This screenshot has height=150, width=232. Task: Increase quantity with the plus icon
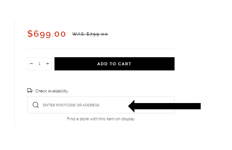point(48,64)
